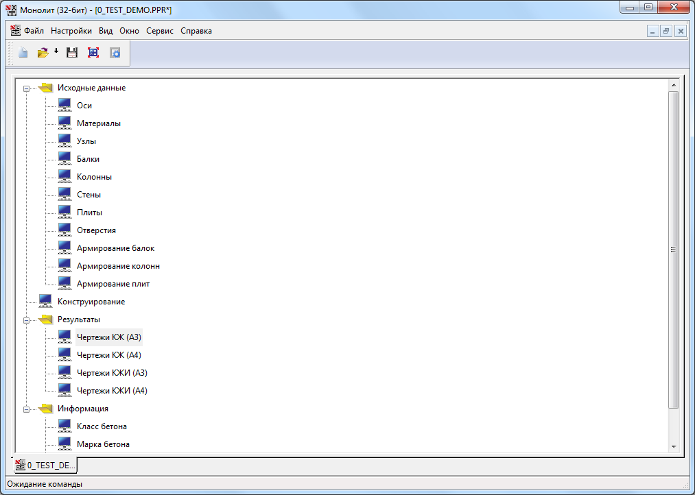The image size is (695, 495).
Task: Open the Настройки menu
Action: [71, 31]
